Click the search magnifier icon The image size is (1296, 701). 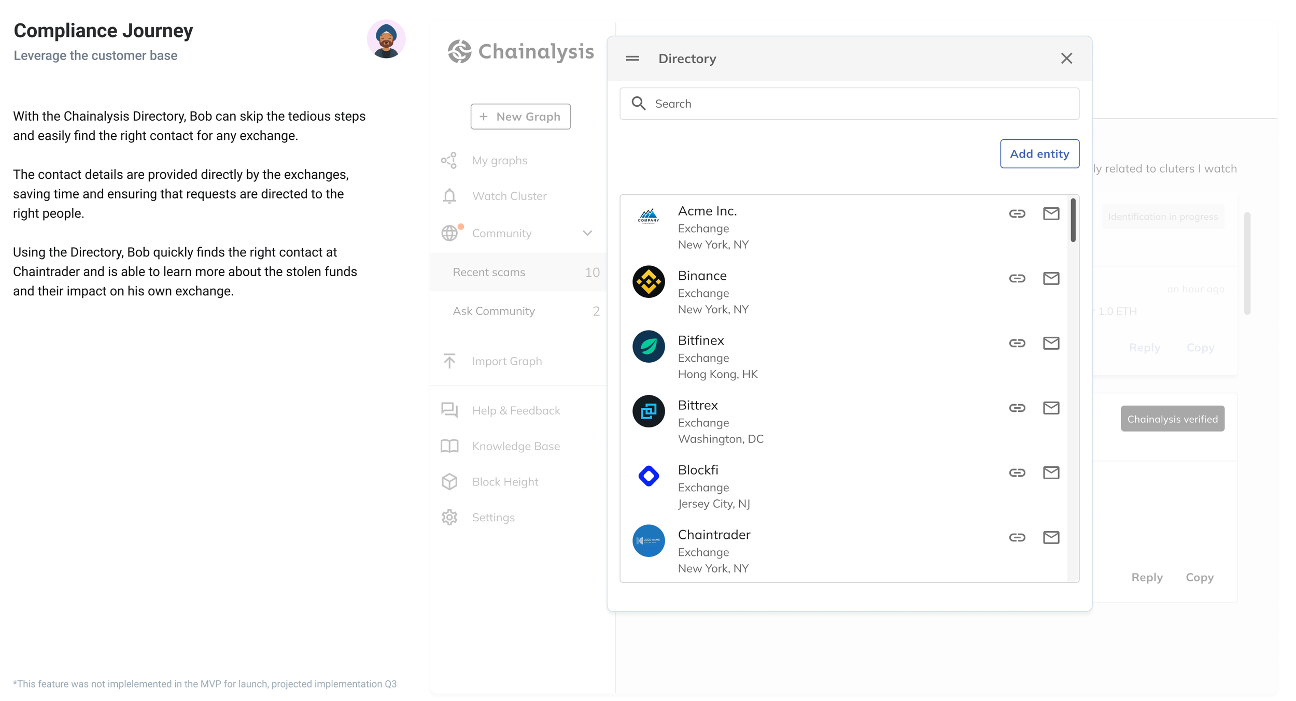tap(638, 104)
